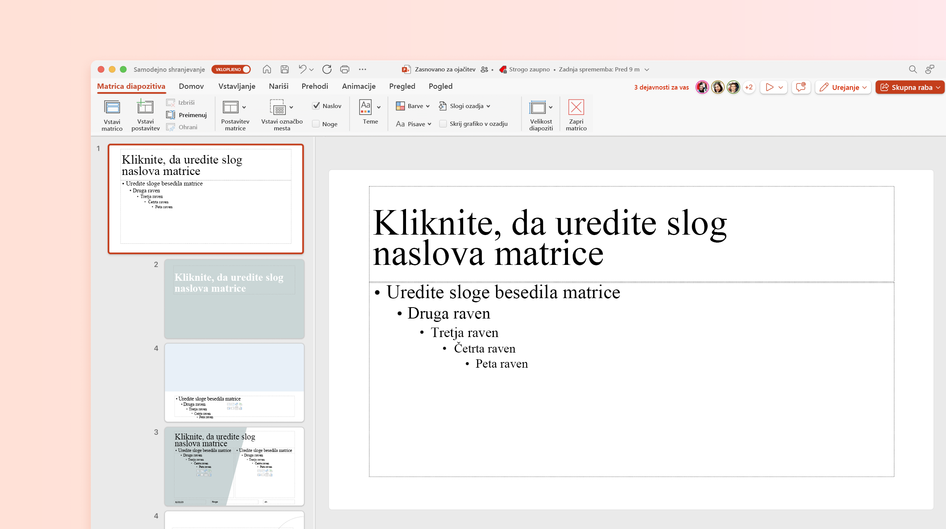Redo using the circular arrow icon
Image resolution: width=946 pixels, height=529 pixels.
point(327,70)
